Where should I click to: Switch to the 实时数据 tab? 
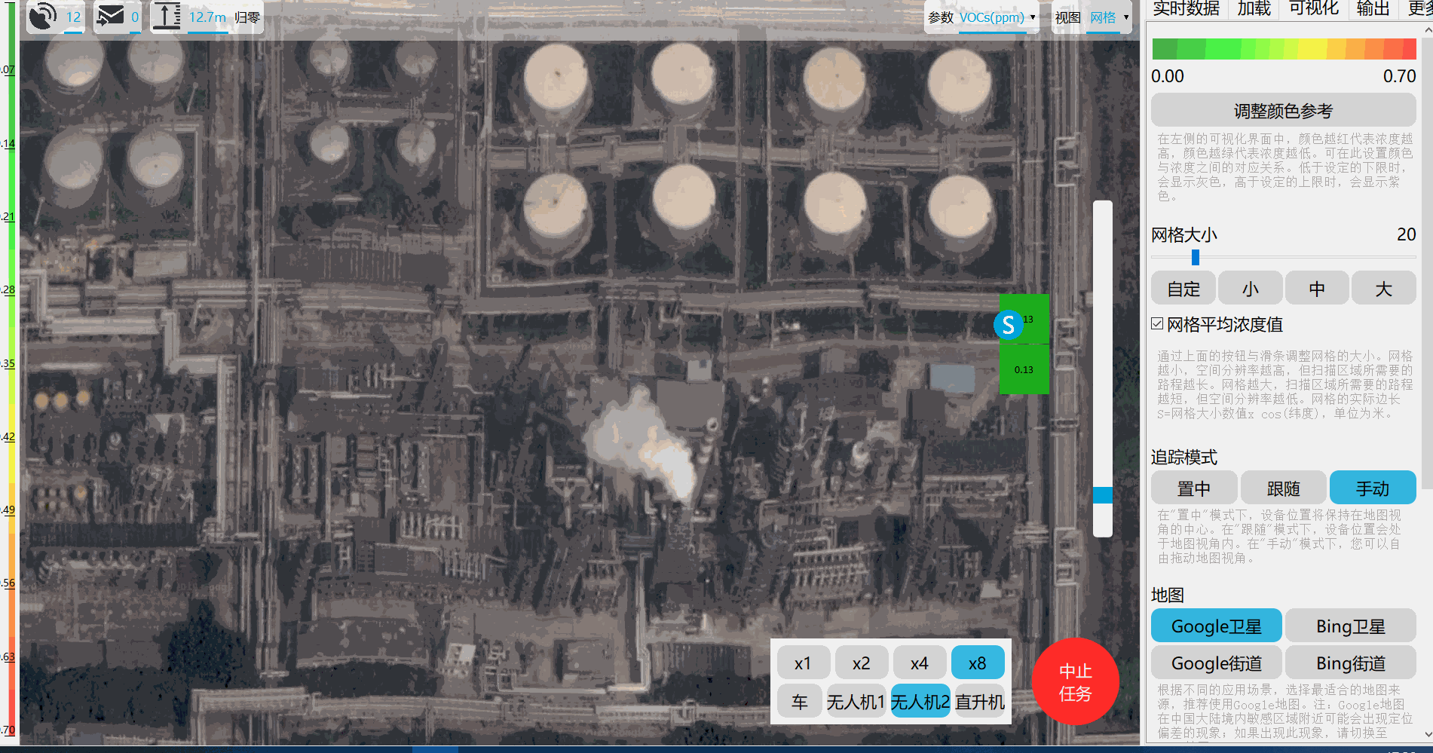coord(1186,8)
